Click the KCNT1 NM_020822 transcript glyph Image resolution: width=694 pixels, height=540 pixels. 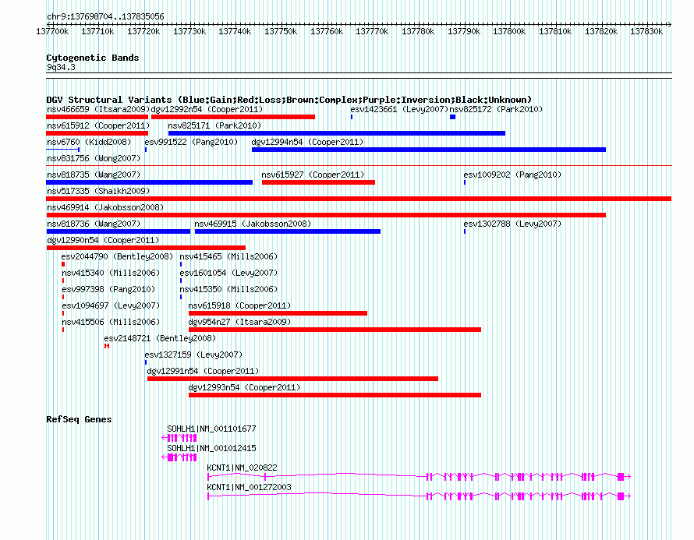tap(420, 476)
